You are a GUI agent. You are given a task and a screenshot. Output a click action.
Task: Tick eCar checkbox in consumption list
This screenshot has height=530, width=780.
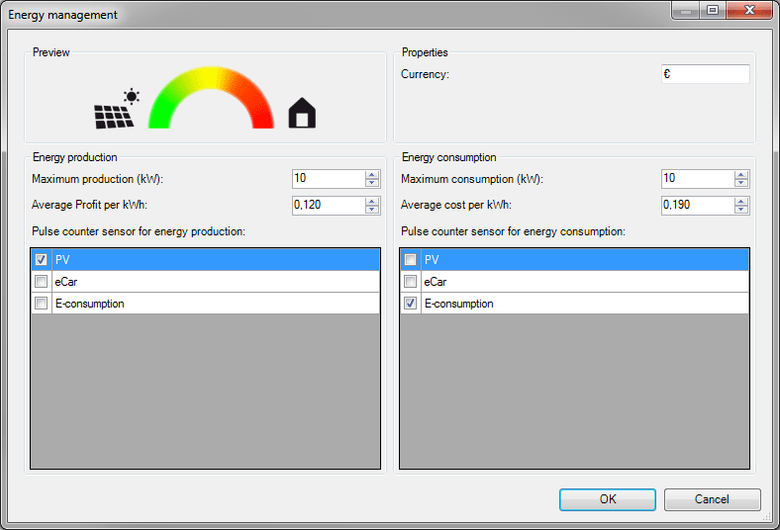point(410,282)
